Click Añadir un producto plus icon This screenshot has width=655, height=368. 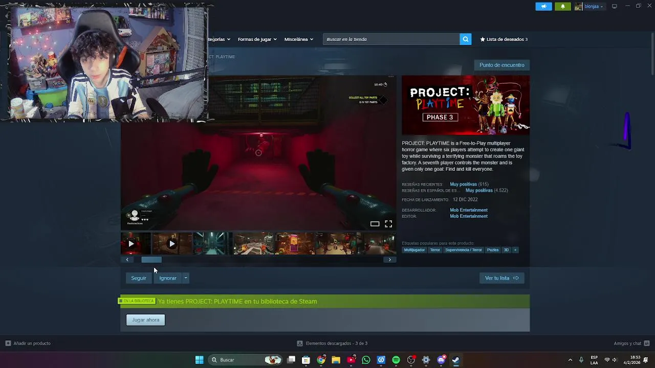coord(8,343)
